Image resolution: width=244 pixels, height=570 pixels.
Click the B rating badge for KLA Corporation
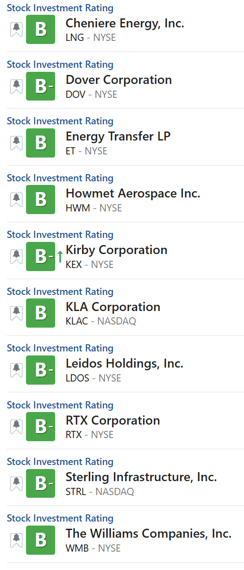tap(40, 313)
